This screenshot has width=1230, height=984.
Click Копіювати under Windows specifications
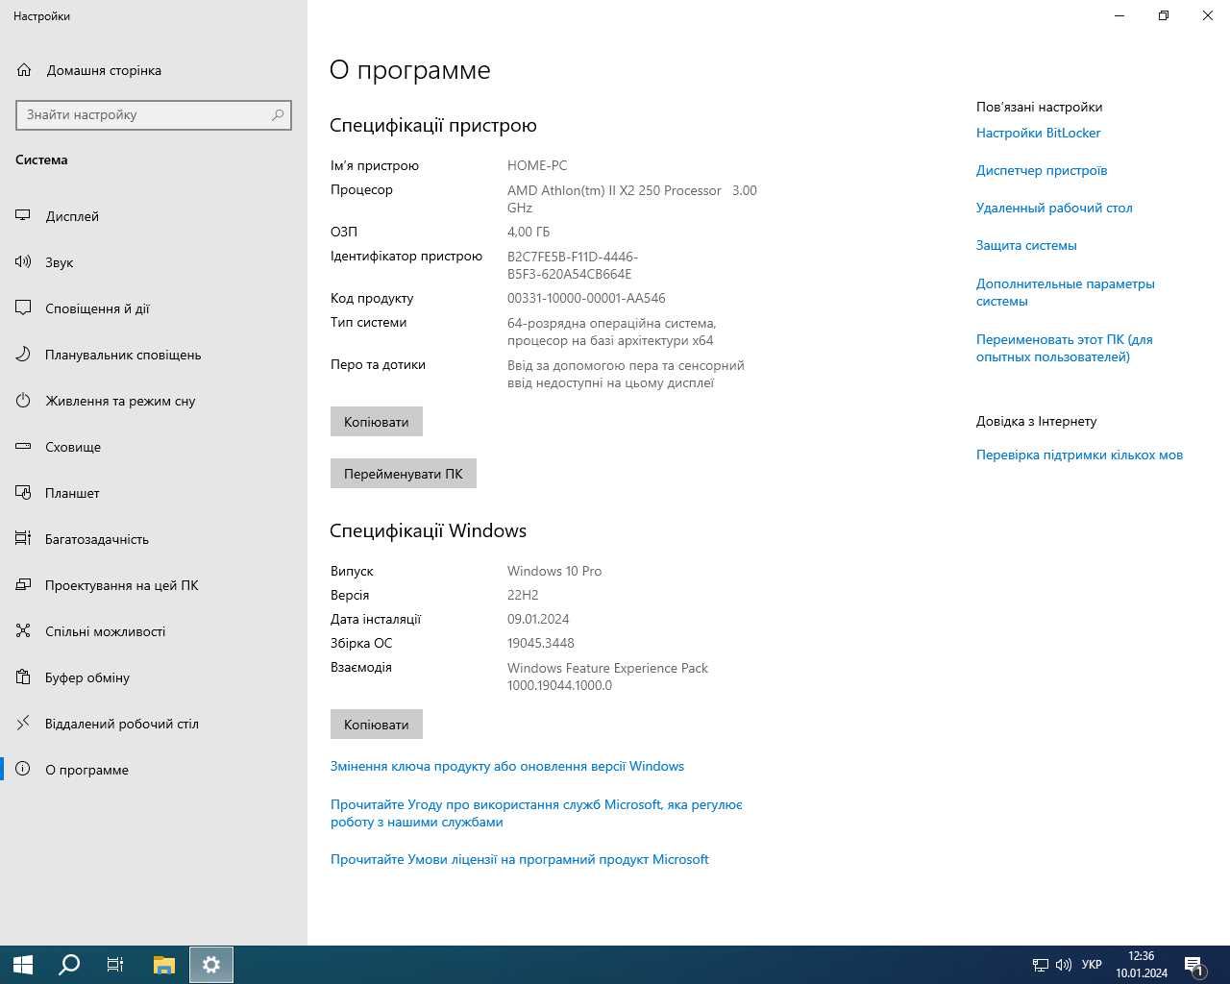377,725
